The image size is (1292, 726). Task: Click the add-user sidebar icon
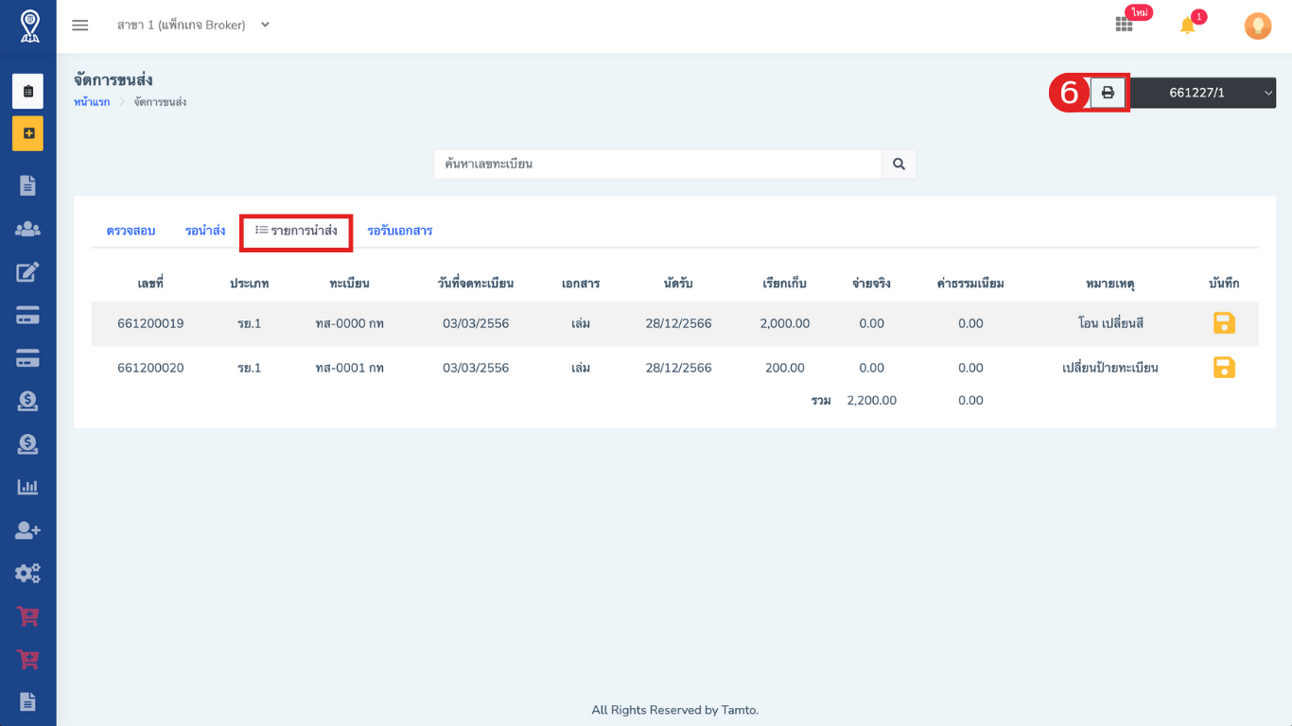pos(28,530)
